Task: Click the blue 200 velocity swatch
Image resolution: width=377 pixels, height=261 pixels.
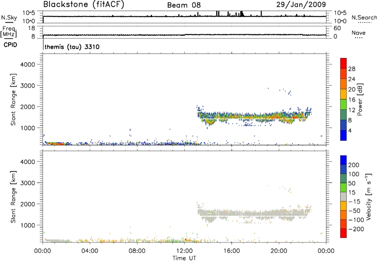Action: pos(344,160)
